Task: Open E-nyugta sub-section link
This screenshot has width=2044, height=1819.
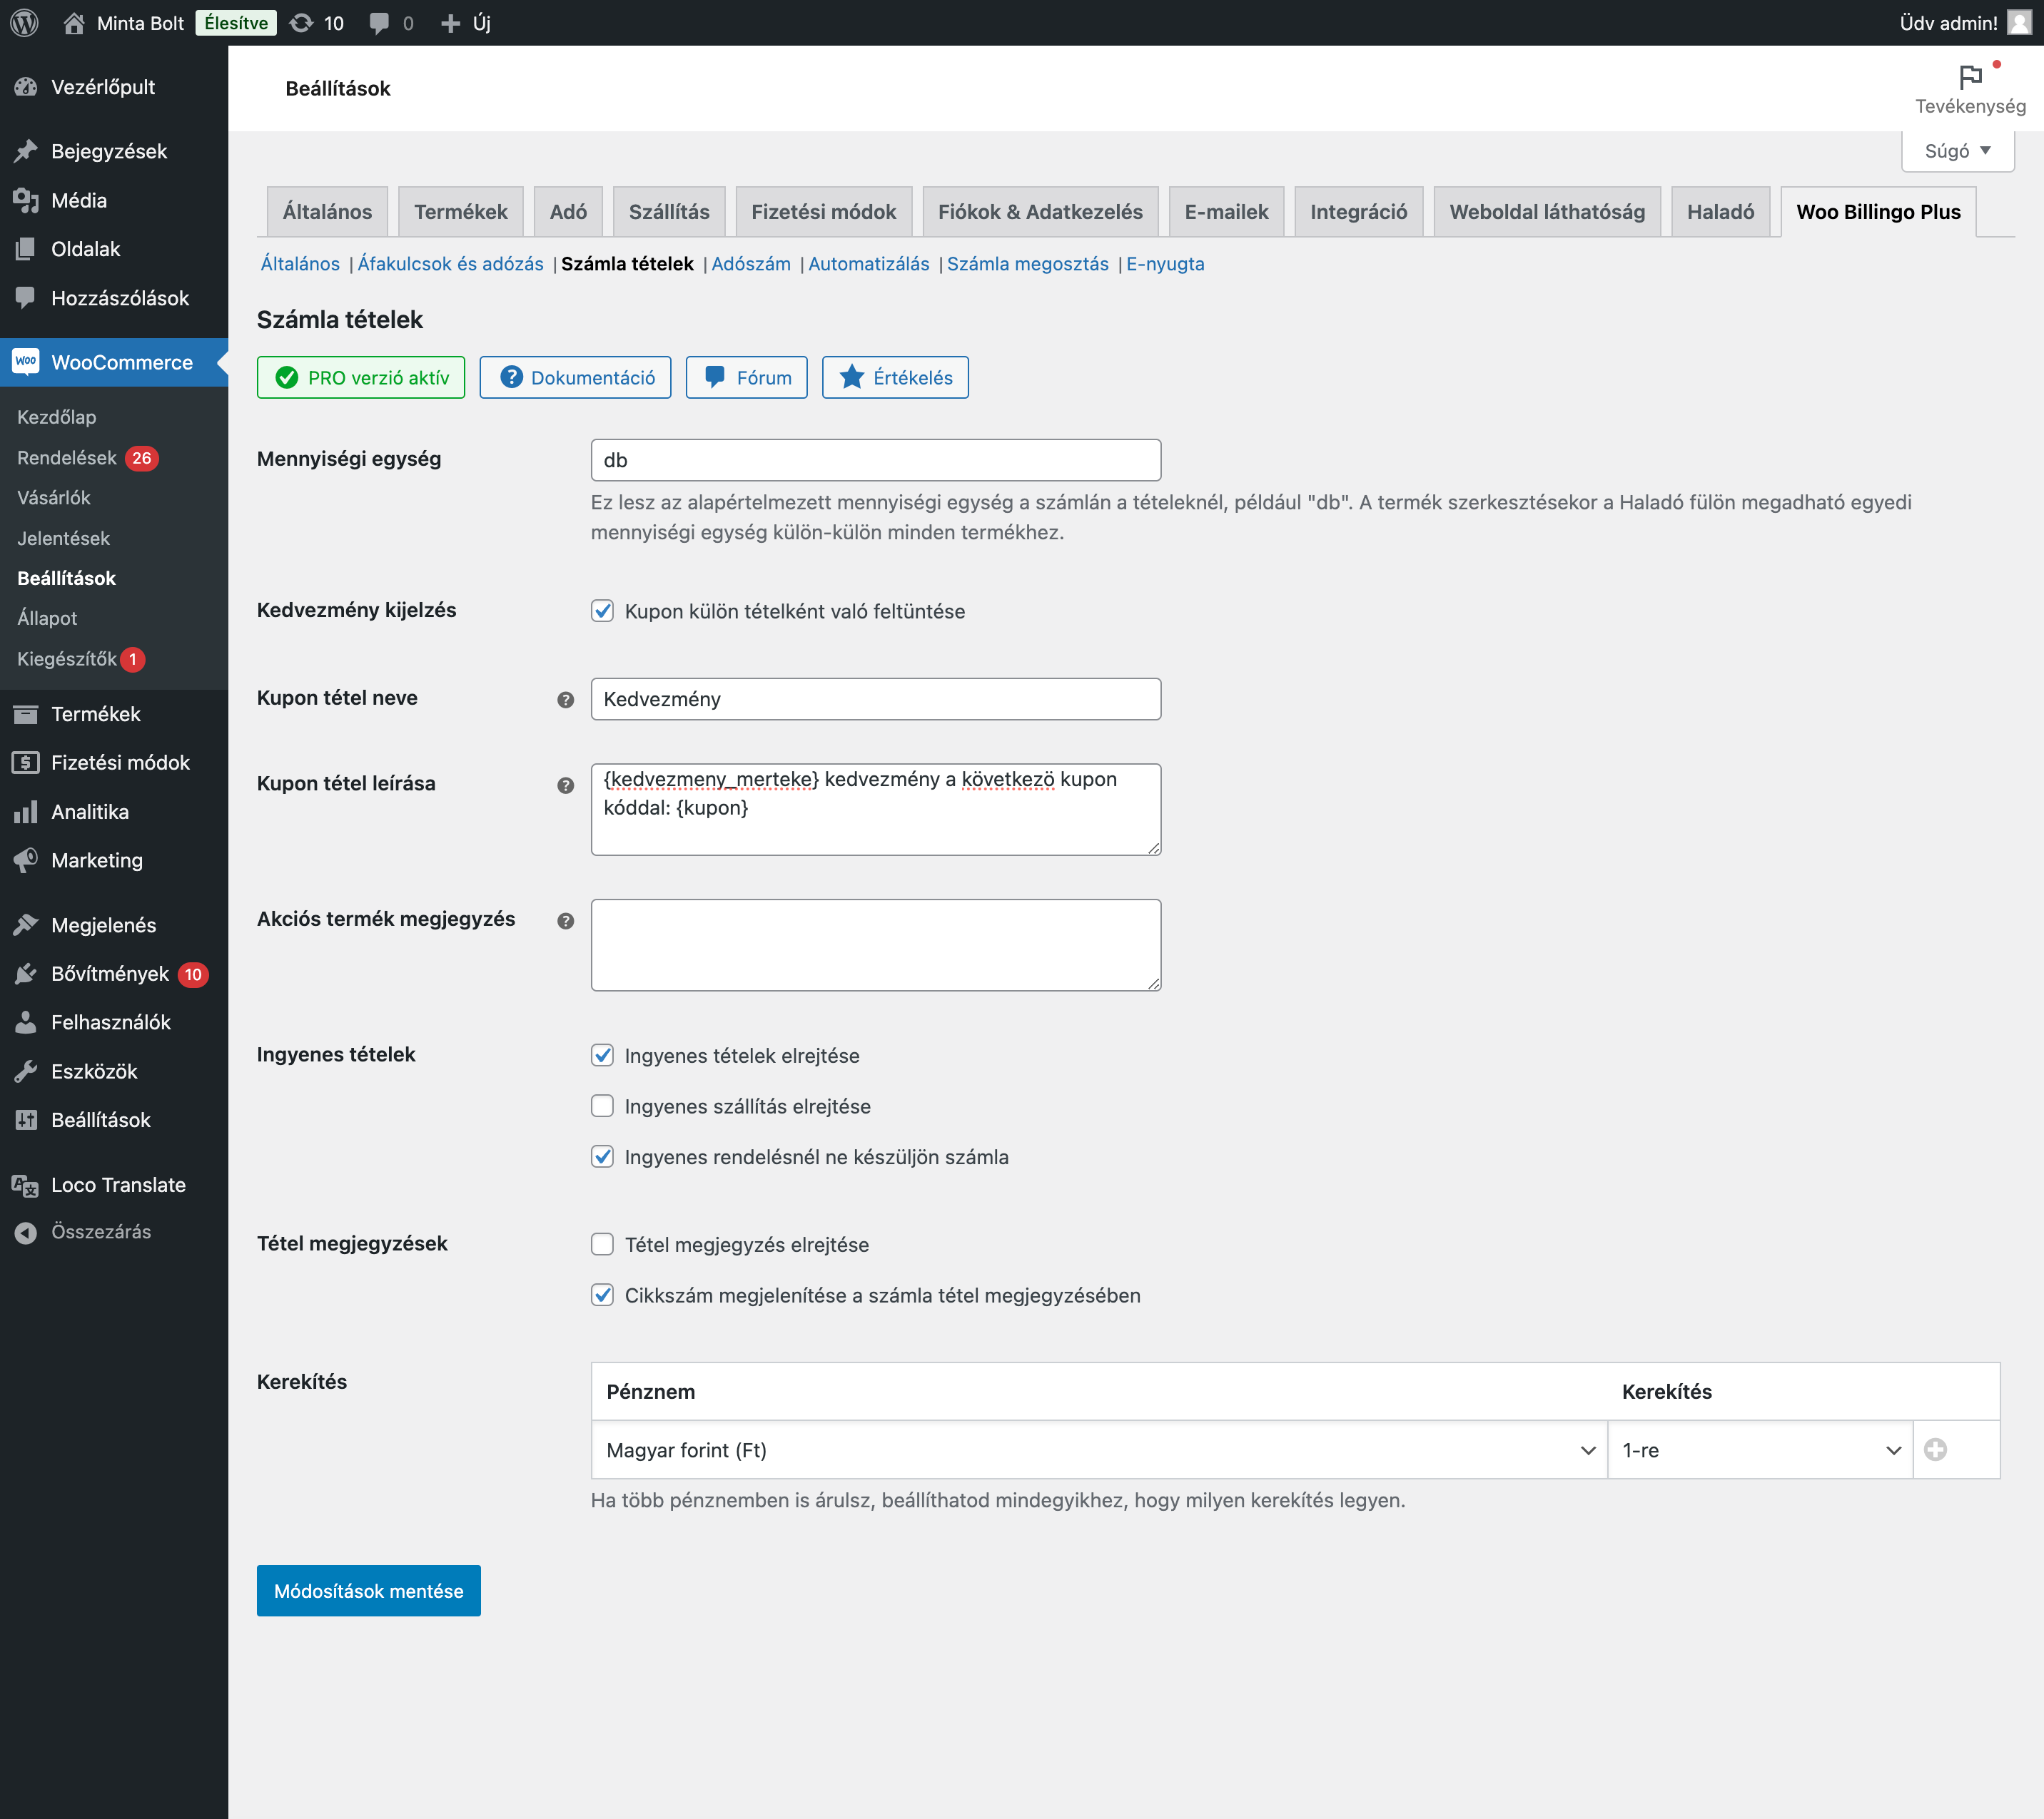Action: [x=1165, y=264]
